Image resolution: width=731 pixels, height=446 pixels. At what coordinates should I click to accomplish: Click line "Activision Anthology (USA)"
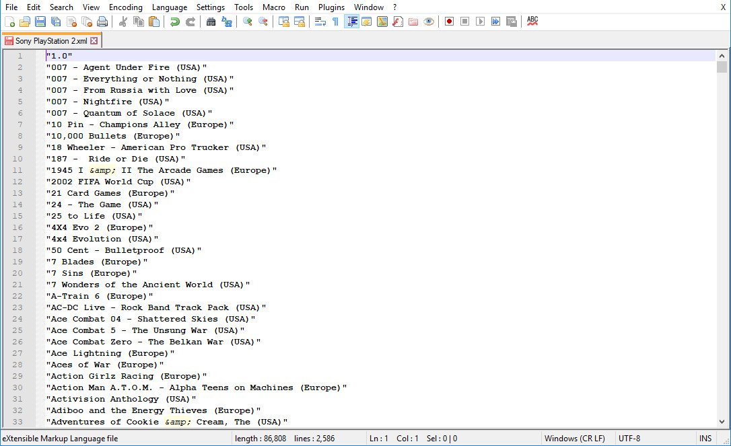click(x=120, y=399)
